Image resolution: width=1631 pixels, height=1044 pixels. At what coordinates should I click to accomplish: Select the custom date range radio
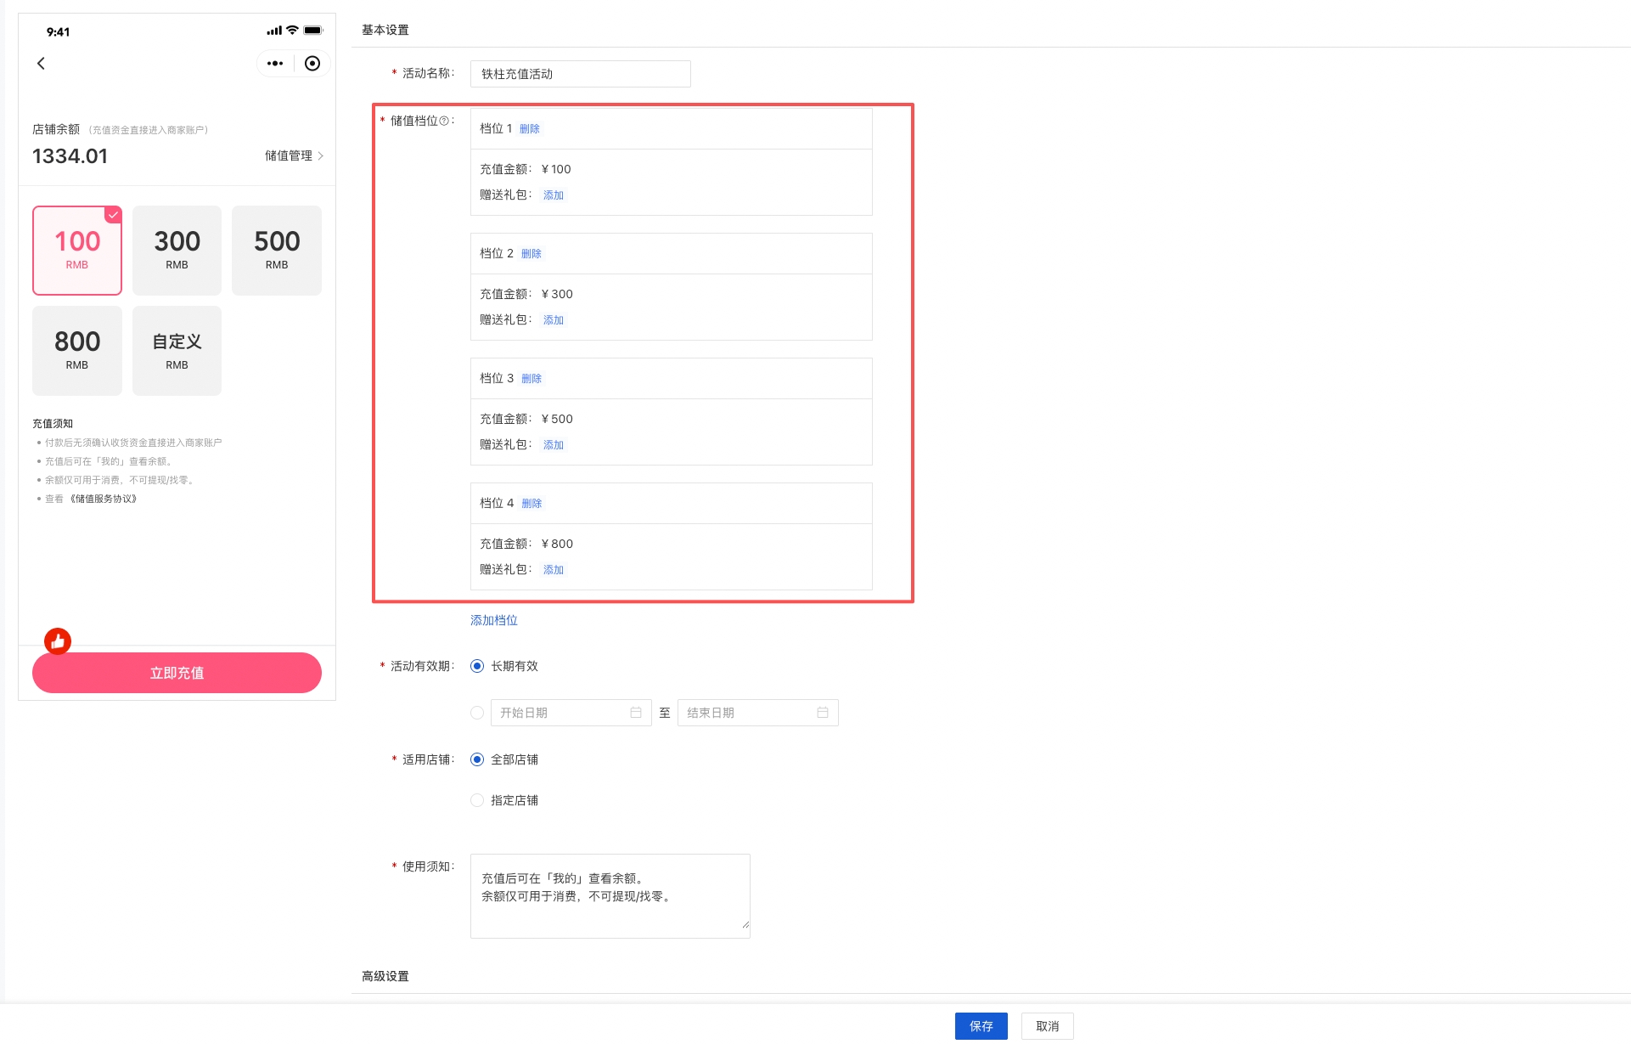pyautogui.click(x=477, y=713)
